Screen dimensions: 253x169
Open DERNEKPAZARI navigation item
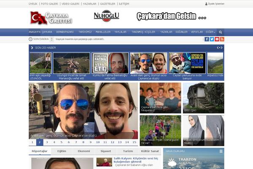65,32
